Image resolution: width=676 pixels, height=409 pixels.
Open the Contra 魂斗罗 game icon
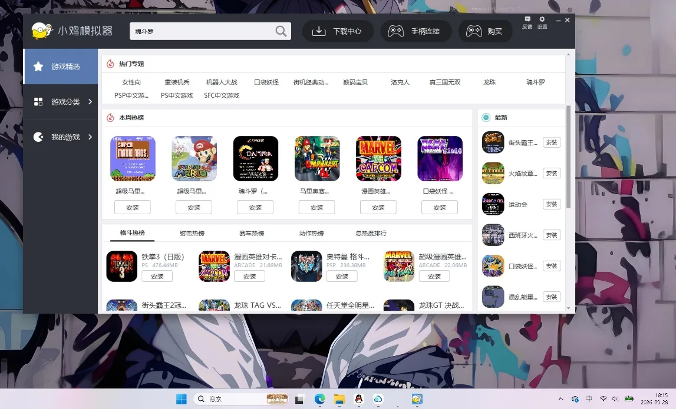[256, 158]
